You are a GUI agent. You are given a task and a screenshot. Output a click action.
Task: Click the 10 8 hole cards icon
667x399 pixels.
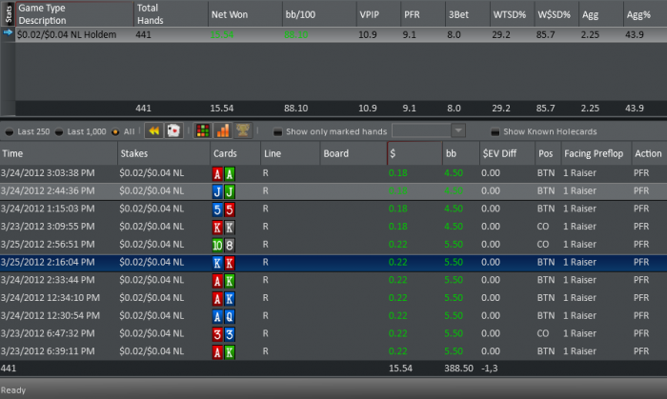click(x=224, y=245)
